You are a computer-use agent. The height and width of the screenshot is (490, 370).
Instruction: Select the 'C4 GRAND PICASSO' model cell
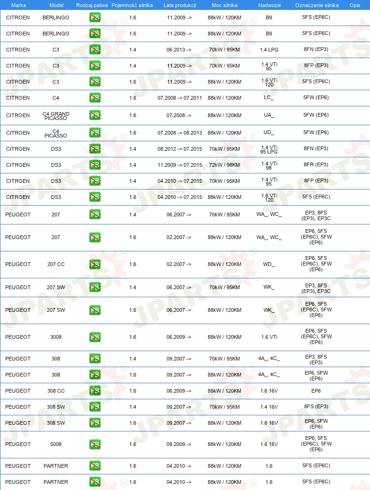56,116
